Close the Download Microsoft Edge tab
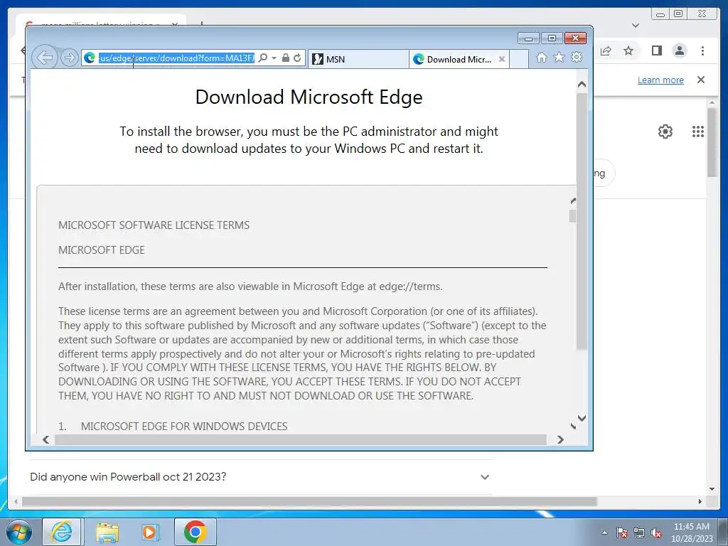 pyautogui.click(x=501, y=59)
